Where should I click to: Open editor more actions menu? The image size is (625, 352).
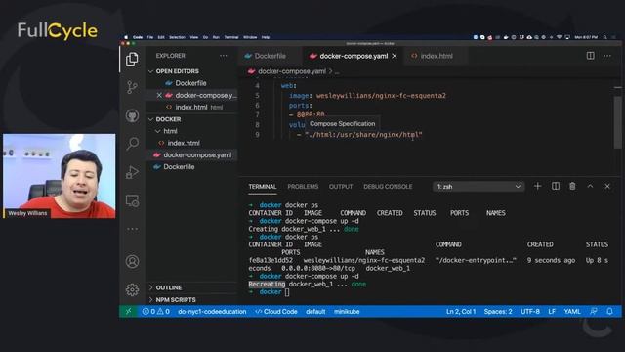(x=607, y=56)
